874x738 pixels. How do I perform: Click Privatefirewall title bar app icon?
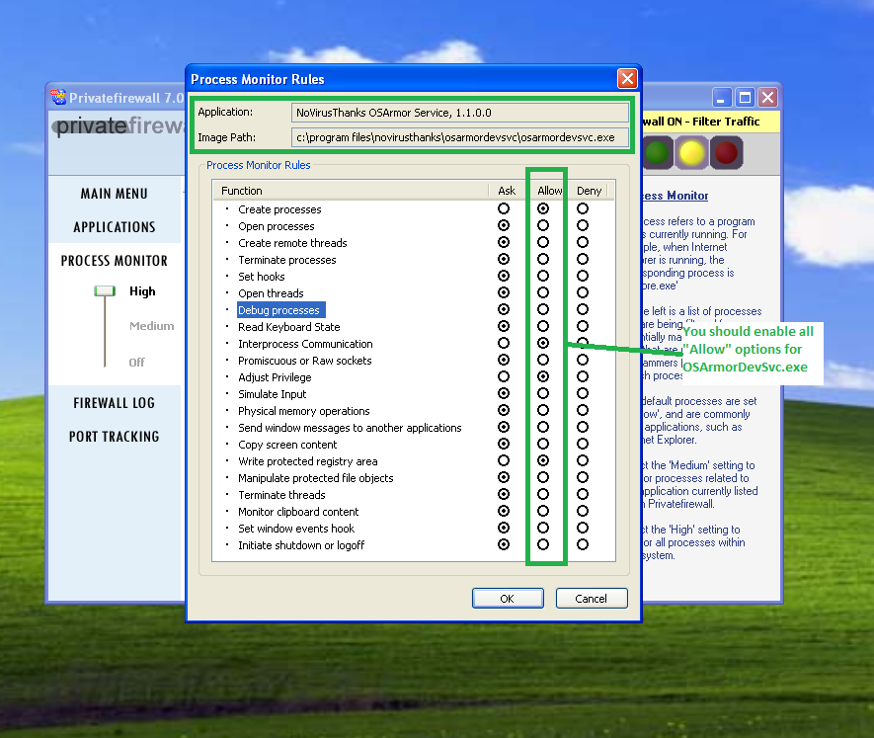(58, 98)
